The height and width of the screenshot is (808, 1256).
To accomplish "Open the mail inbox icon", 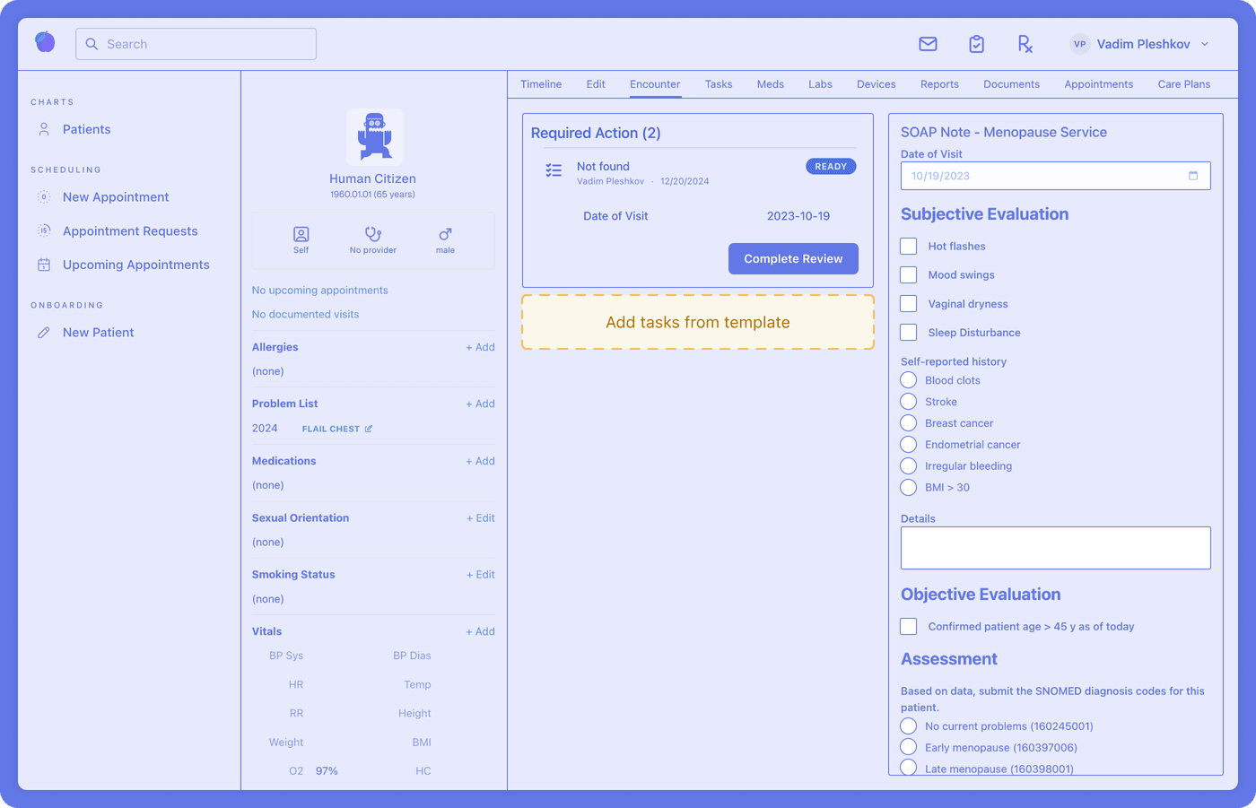I will coord(928,44).
